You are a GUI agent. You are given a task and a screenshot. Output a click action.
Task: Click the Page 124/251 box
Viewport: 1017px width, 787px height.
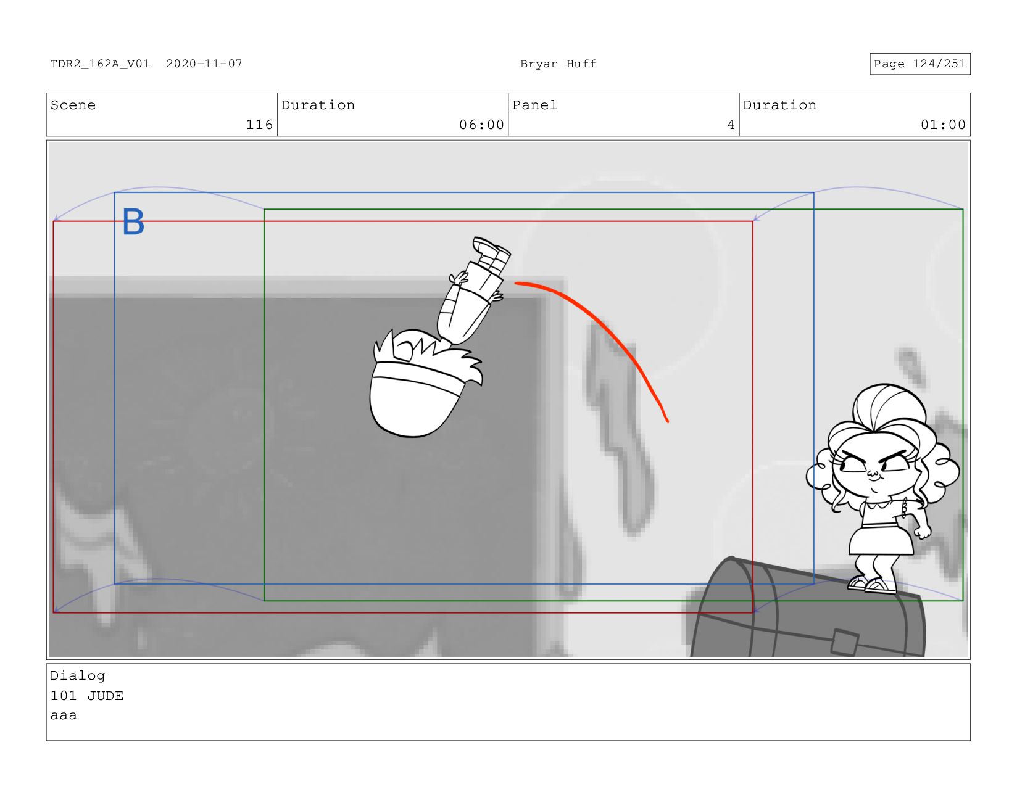point(919,64)
